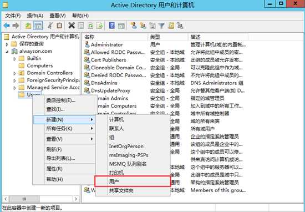Image resolution: width=305 pixels, height=212 pixels.
Task: Click the Cut scissors toolbar icon
Action: pyautogui.click(x=50, y=26)
